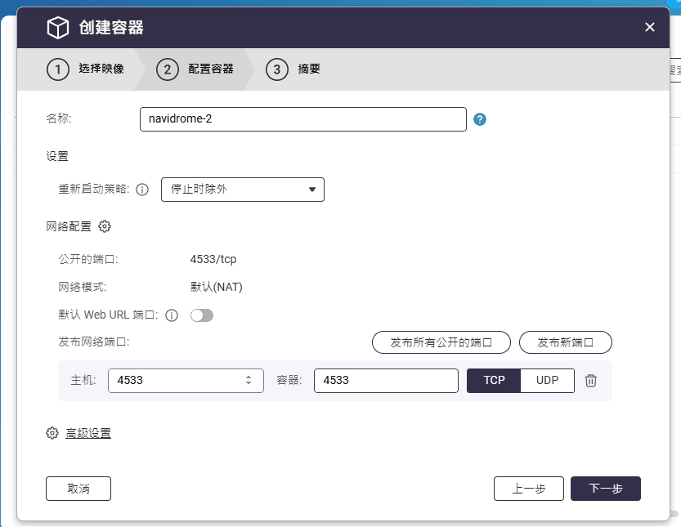Click the name field containing navidrome-2
This screenshot has height=527, width=681.
click(303, 119)
